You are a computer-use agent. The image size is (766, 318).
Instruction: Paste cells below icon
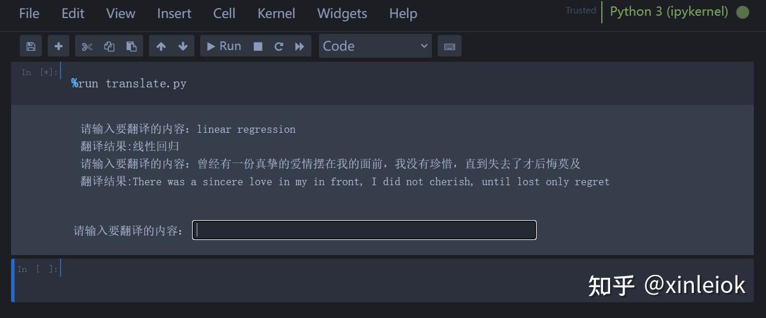pos(132,46)
